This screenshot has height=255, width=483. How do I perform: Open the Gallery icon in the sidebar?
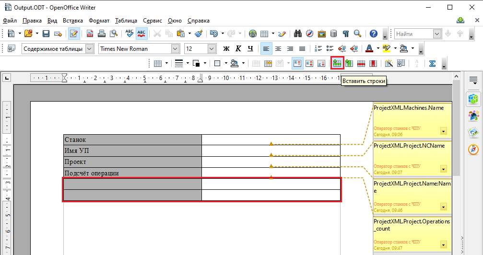click(473, 132)
